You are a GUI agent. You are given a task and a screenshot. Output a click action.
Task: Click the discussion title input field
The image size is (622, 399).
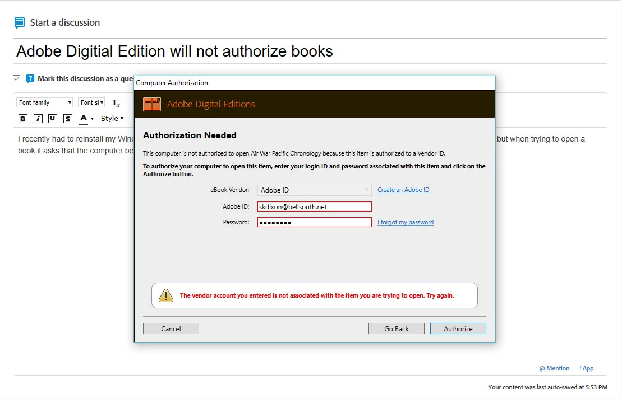point(310,51)
